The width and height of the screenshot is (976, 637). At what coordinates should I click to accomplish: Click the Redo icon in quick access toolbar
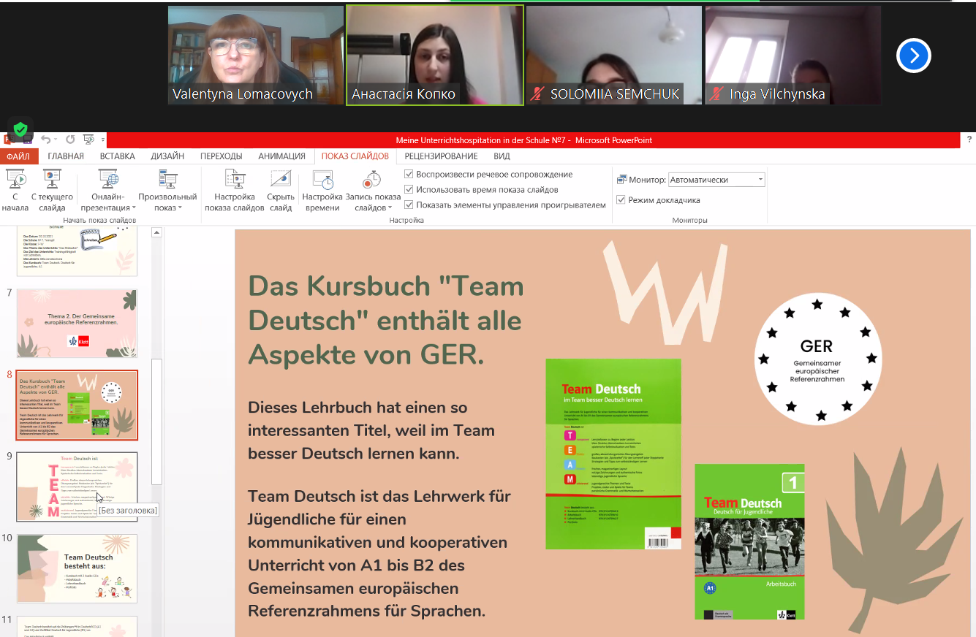[70, 140]
